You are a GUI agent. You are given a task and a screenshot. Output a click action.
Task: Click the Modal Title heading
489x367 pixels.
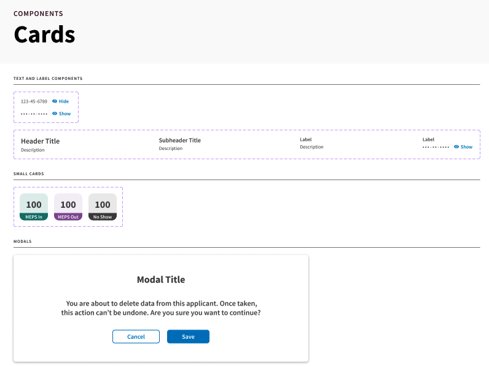[x=161, y=279]
